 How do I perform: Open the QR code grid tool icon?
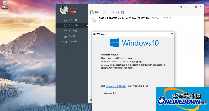point(117,12)
